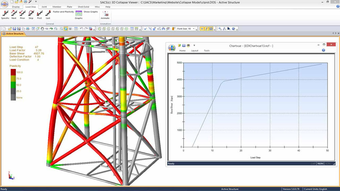This screenshot has height=191, width=340.
Task: Toggle the highlighted view mode button
Action: point(66,28)
